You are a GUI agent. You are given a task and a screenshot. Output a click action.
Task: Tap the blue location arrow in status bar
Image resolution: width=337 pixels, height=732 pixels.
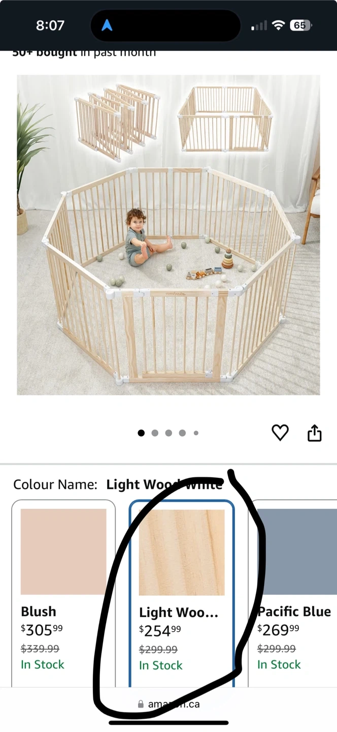point(107,25)
